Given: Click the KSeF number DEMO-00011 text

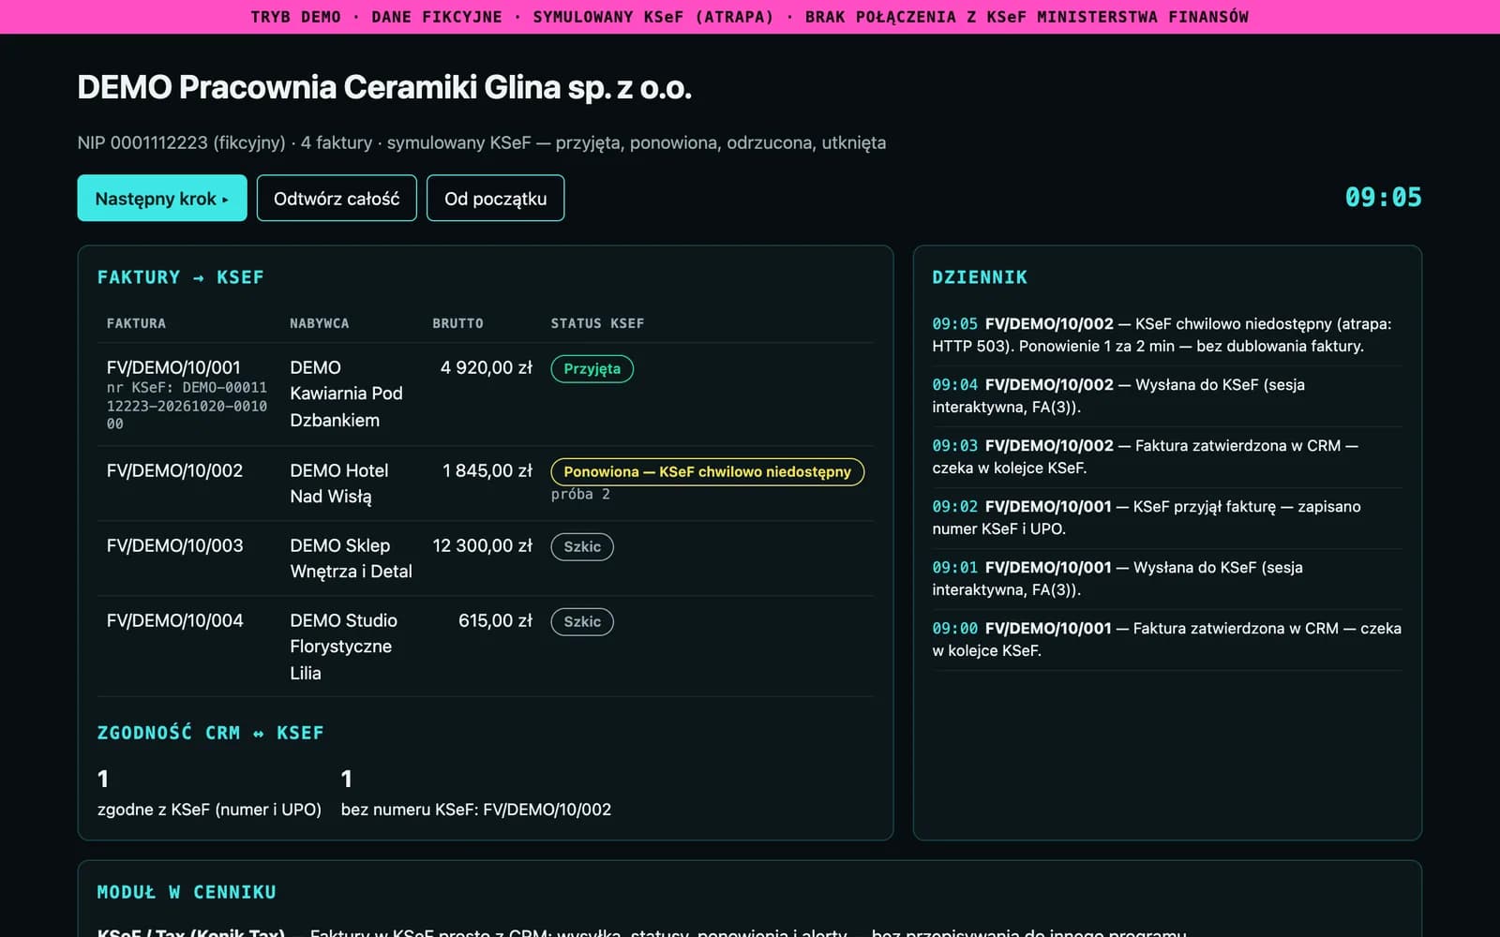Looking at the screenshot, I should pyautogui.click(x=187, y=406).
